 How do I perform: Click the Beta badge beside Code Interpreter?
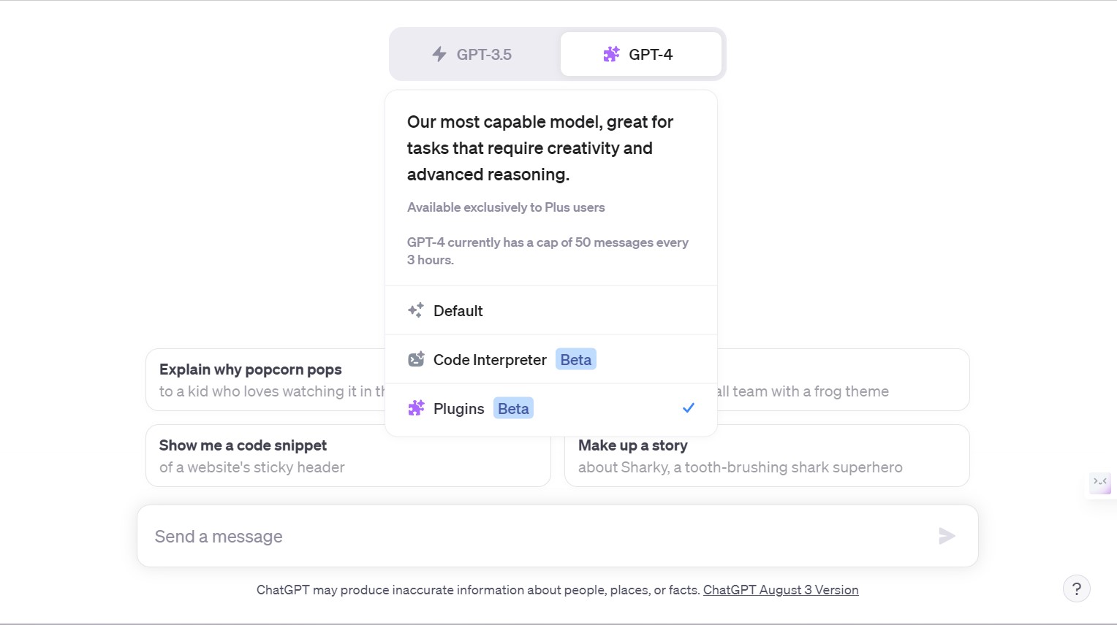[x=576, y=360]
